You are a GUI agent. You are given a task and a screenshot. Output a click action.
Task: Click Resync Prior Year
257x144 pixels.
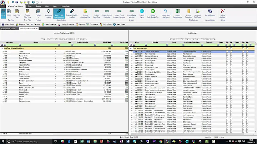27,14
